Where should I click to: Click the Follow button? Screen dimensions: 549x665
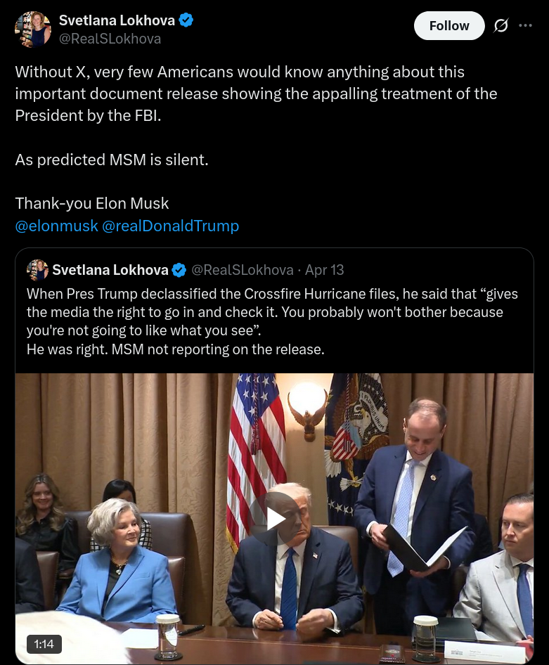click(x=448, y=26)
